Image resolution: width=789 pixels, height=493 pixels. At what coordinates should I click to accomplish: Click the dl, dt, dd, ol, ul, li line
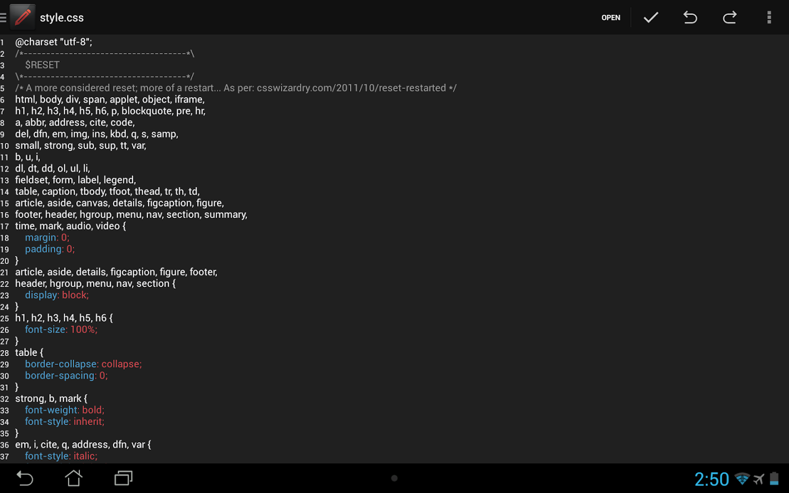point(52,168)
